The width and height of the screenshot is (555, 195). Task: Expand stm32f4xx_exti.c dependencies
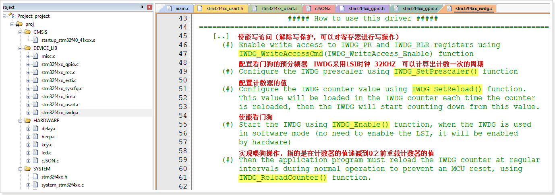coord(29,80)
